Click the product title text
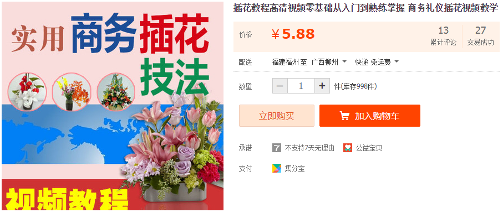This screenshot has height=223, width=503. point(365,9)
